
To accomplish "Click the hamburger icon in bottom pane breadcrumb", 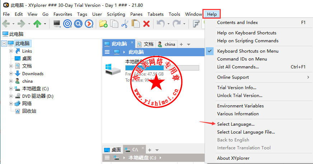I will click(x=107, y=158).
